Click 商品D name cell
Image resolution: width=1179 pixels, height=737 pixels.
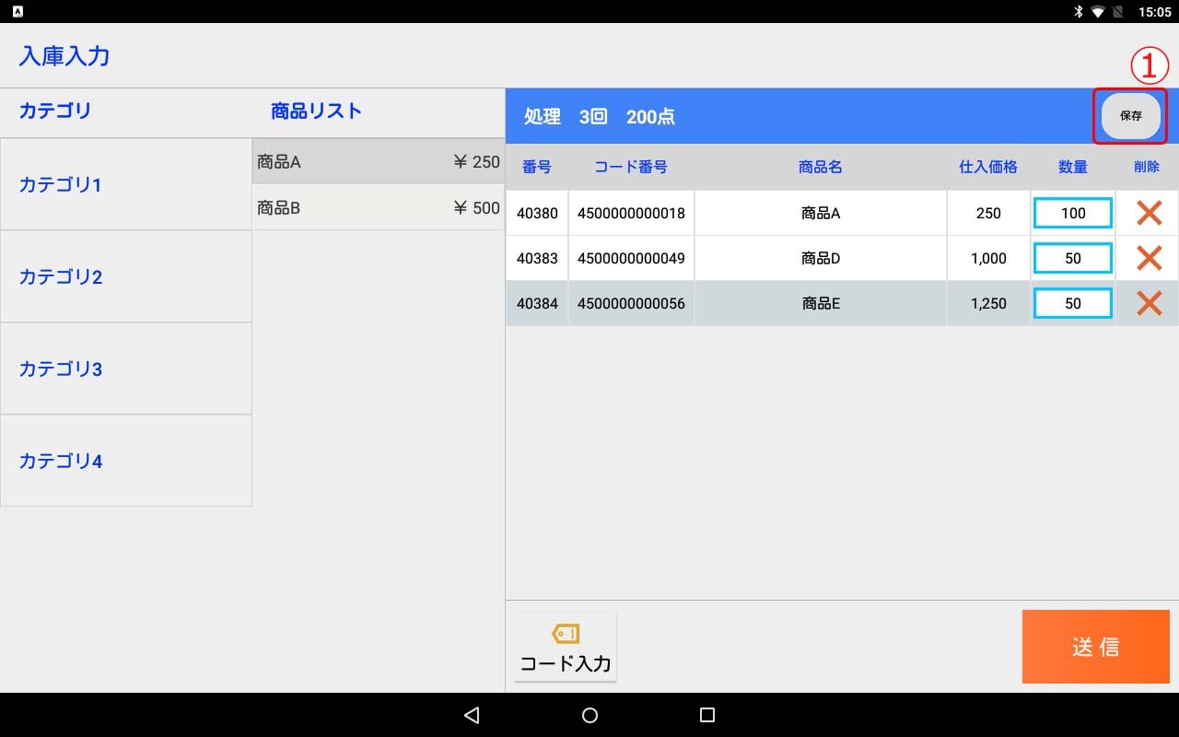[x=821, y=258]
